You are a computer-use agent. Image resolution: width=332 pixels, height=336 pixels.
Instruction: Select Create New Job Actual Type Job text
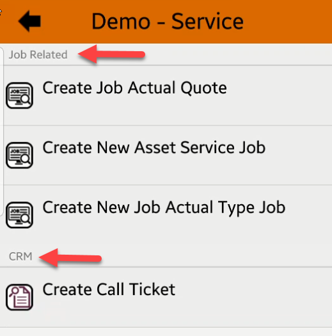164,207
